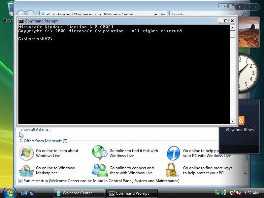
Task: Open Command Prompt system menu icon in title bar
Action: 21,21
